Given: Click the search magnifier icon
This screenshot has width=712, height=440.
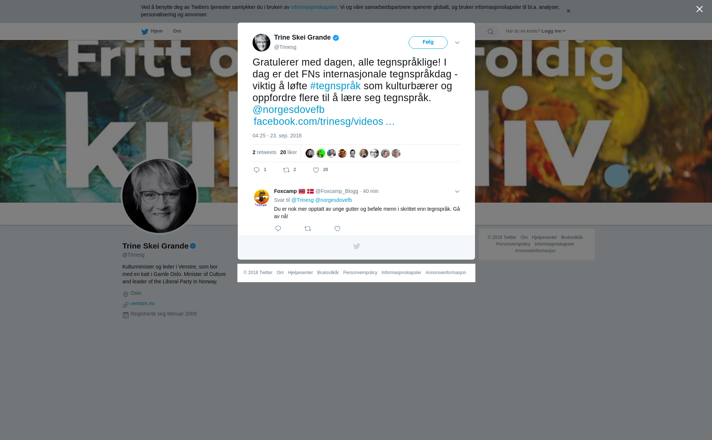Looking at the screenshot, I should pos(491,31).
